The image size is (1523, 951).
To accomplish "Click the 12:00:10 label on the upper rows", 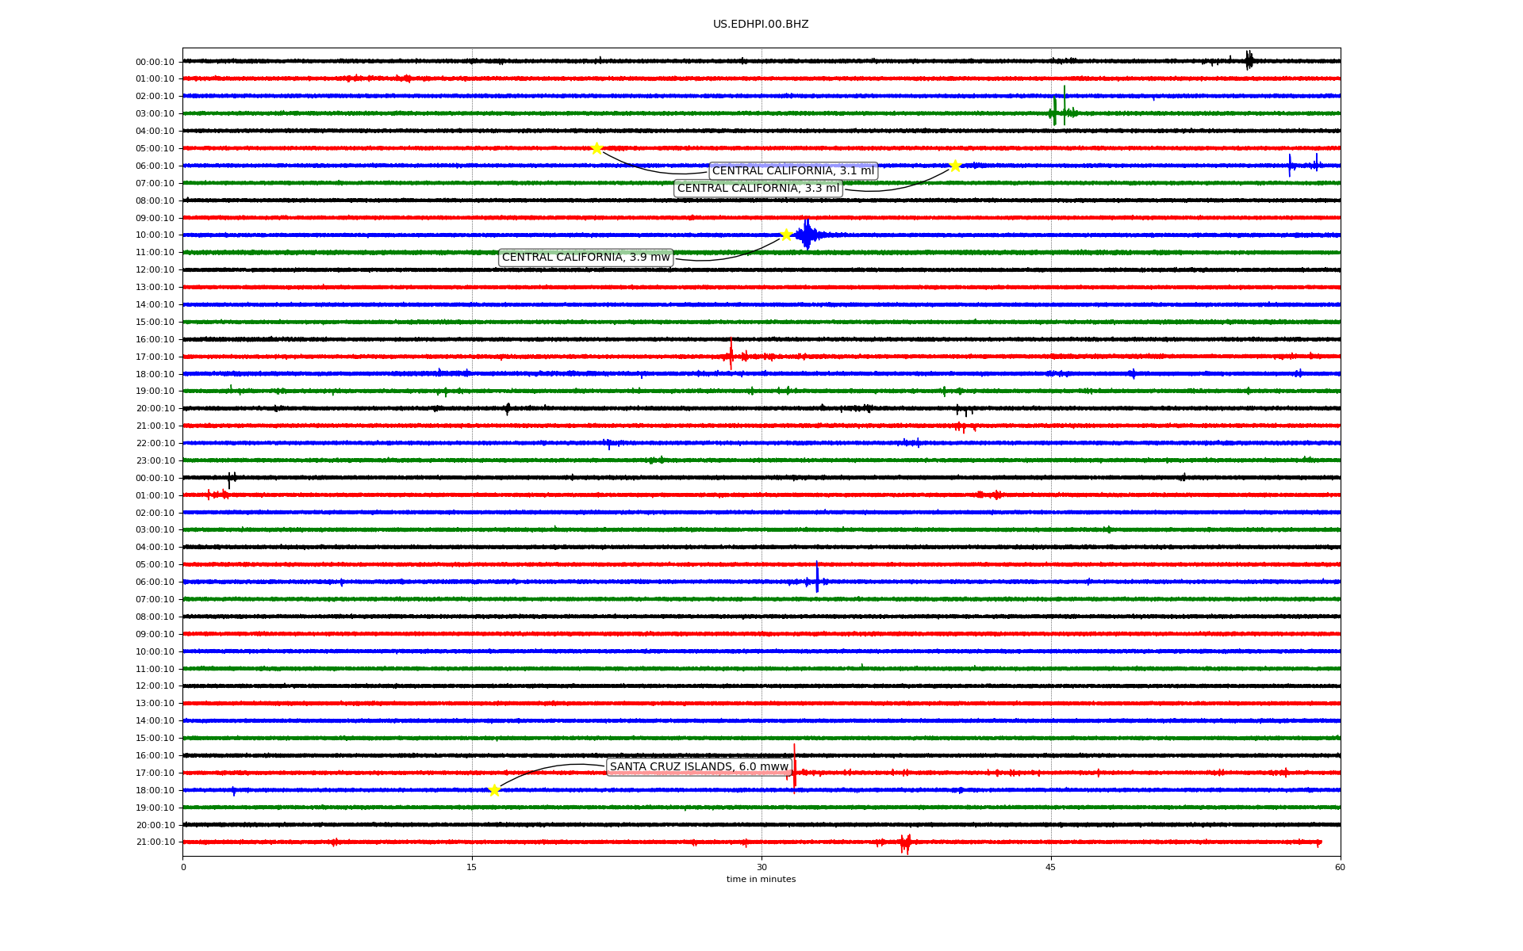I will (x=155, y=270).
